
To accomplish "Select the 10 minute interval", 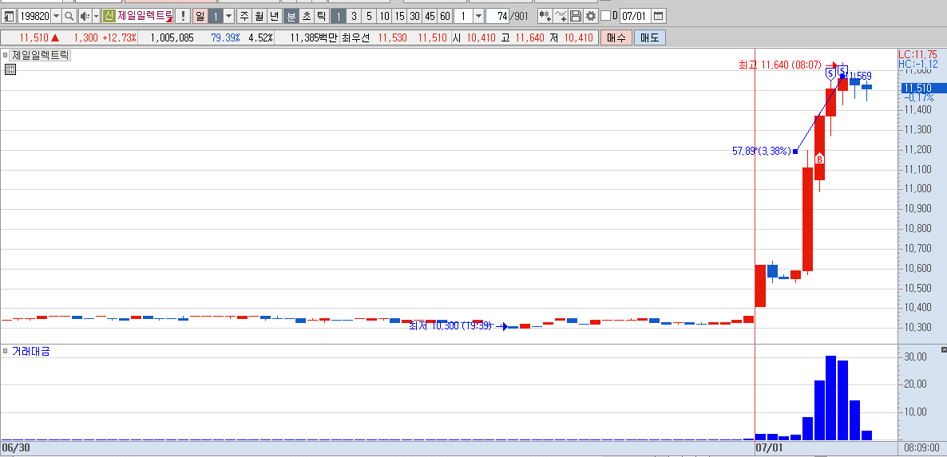I will point(384,16).
